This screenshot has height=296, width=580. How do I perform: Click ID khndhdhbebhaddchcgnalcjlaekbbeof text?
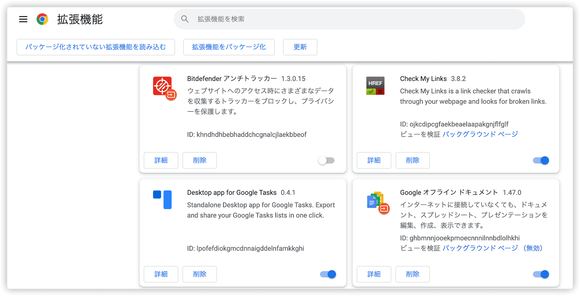click(x=247, y=135)
